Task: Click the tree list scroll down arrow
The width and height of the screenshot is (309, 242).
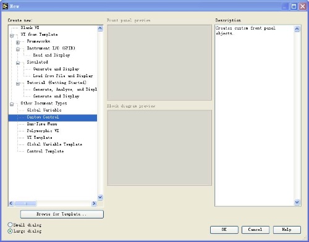Action: [100, 197]
